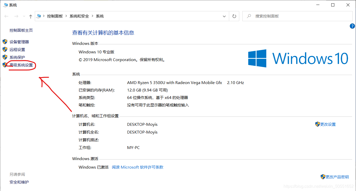The height and width of the screenshot is (191, 356).
Task: Open 安全和维护 link
Action: pyautogui.click(x=19, y=182)
